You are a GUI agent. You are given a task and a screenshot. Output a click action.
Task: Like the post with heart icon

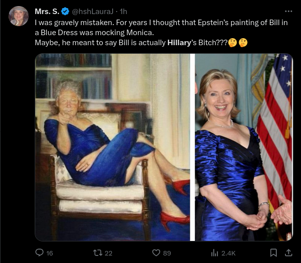click(x=156, y=253)
